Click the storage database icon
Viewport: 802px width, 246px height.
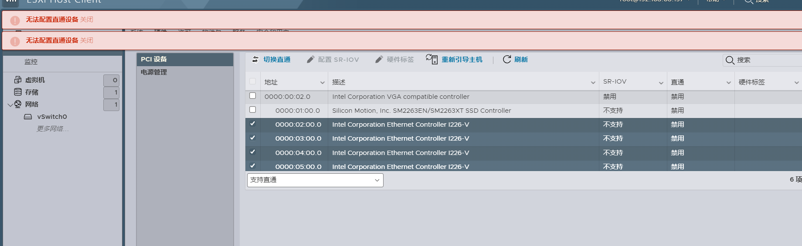point(18,92)
